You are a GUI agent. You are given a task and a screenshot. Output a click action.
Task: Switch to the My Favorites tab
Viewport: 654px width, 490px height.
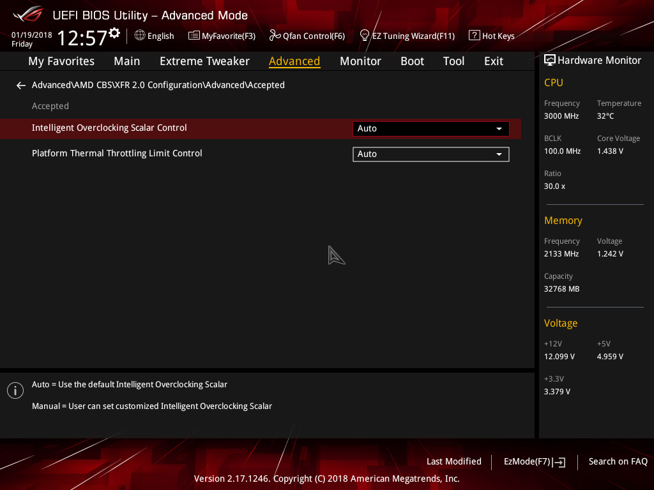[x=61, y=61]
